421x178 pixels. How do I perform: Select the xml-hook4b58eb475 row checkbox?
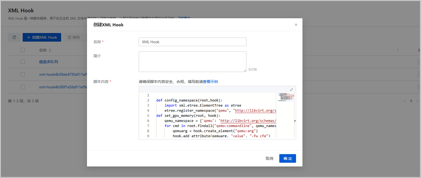point(22,74)
